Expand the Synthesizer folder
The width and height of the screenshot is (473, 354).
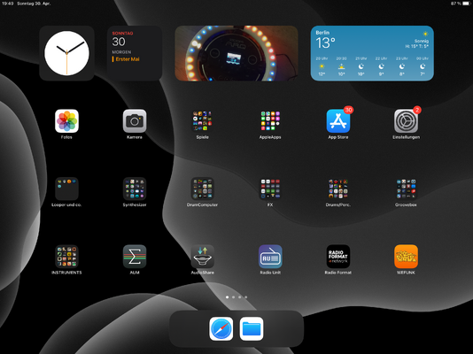tap(135, 189)
